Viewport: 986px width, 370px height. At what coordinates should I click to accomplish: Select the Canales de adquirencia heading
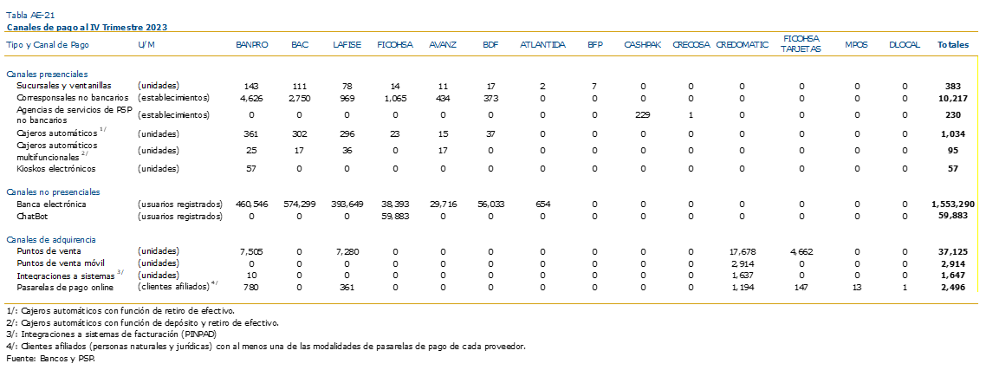tap(50, 239)
